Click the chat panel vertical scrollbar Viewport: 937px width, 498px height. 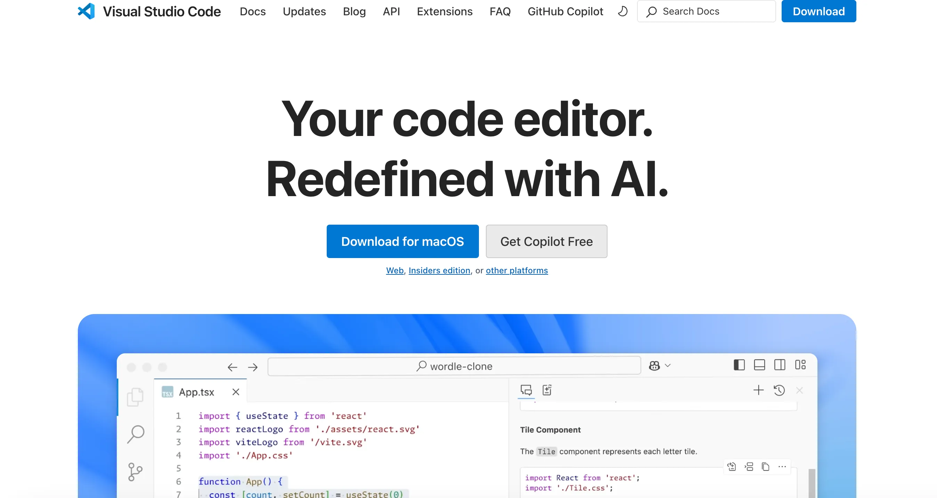click(812, 483)
